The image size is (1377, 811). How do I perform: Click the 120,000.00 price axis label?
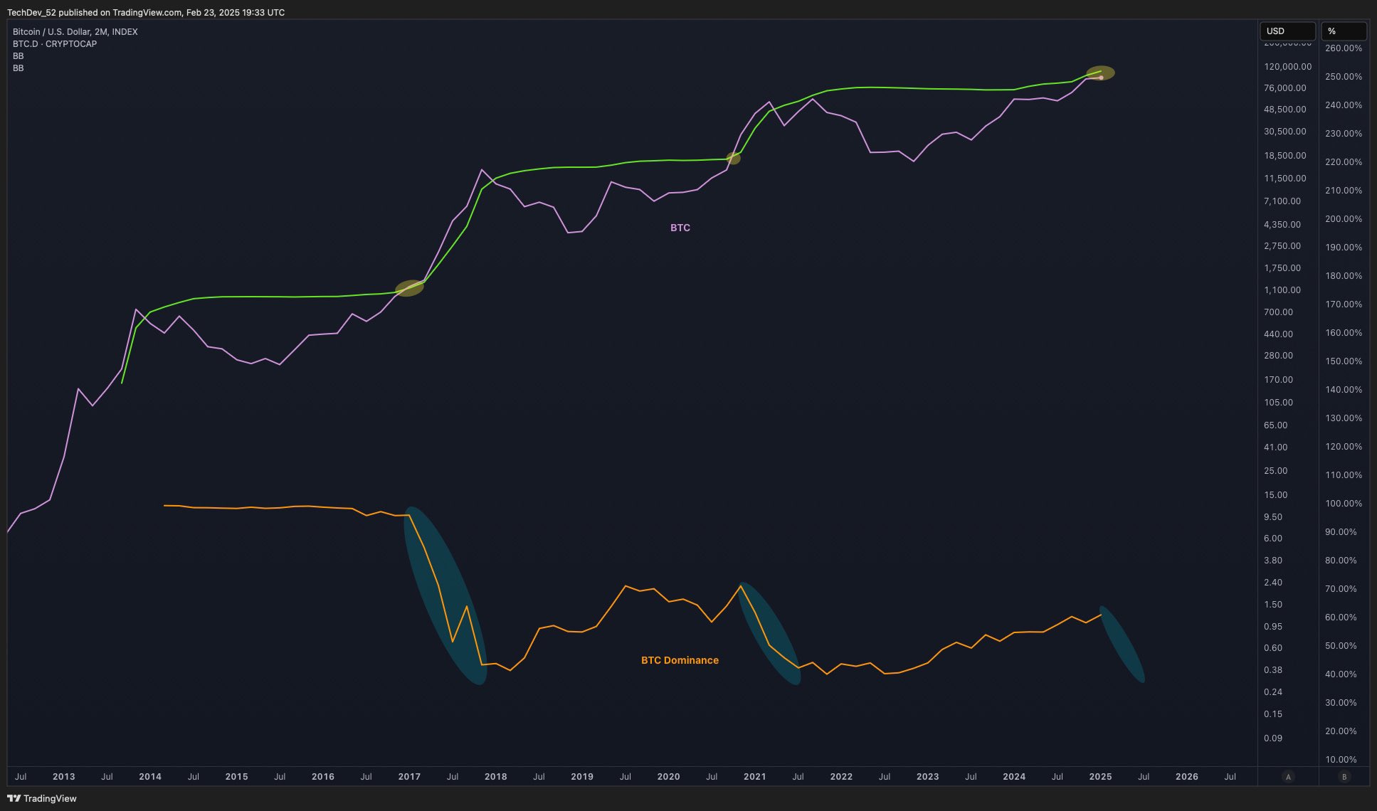[1287, 67]
